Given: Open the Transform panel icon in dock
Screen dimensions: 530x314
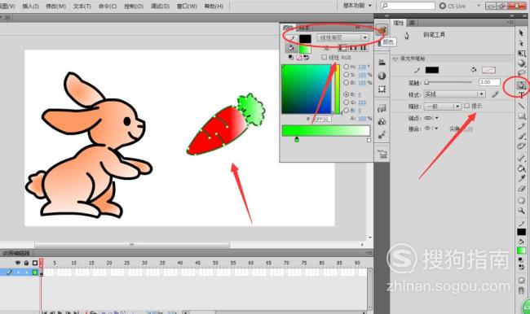Looking at the screenshot, I should pyautogui.click(x=382, y=89).
